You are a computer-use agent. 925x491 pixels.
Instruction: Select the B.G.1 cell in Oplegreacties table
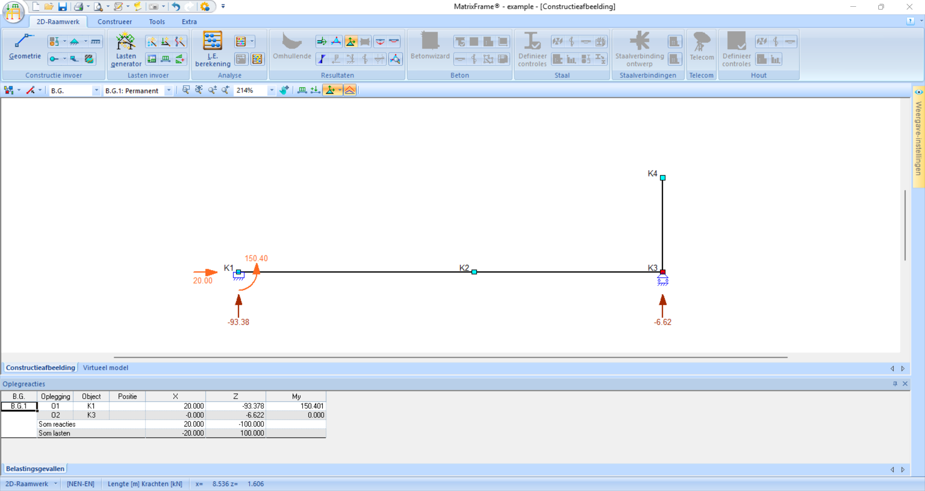pos(19,406)
